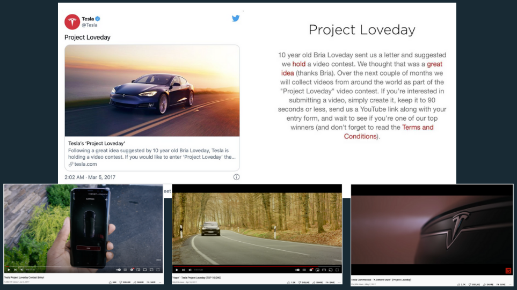Click the 'Tesla Project Loveday Contest Entry!' title
The height and width of the screenshot is (290, 517).
24,278
